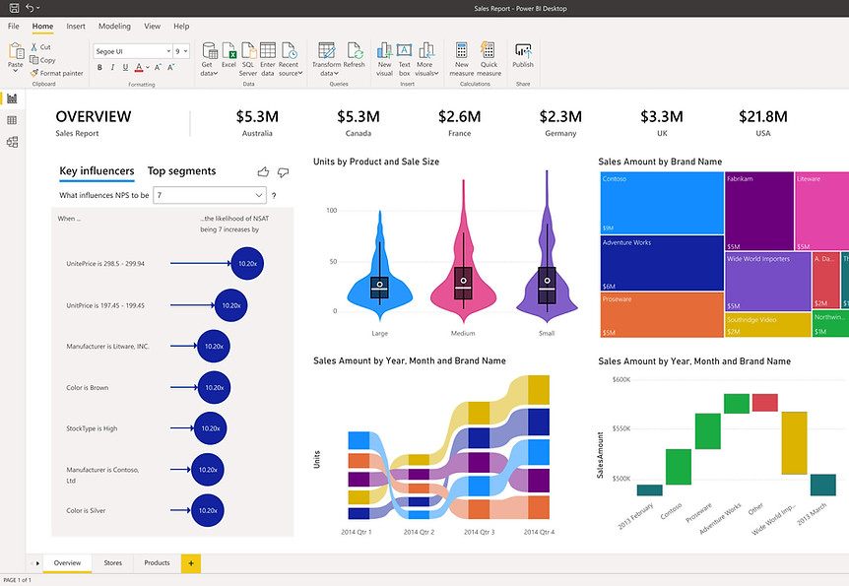This screenshot has width=849, height=586.
Task: Open Get data cylinder icon
Action: (x=210, y=51)
